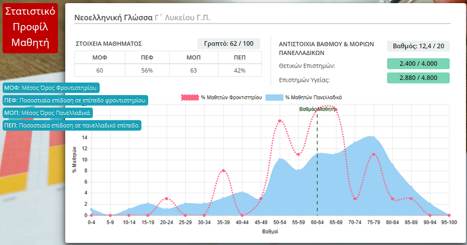Click the 'ΜΟΦ: Μέσος Όρος Φροντιστηρίου' label

[52, 88]
